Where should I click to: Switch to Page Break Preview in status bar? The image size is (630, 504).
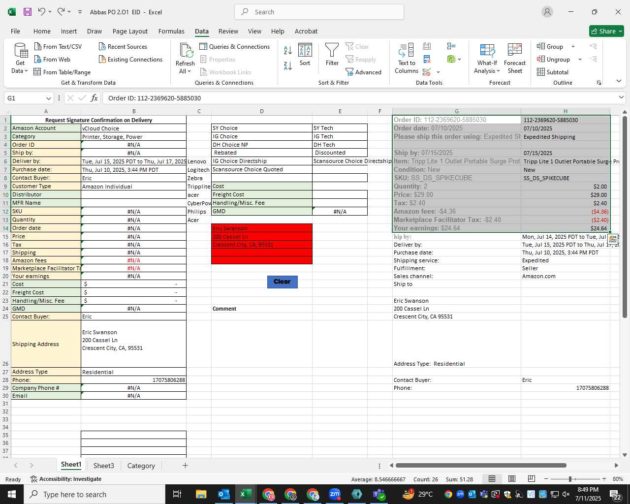pyautogui.click(x=532, y=479)
